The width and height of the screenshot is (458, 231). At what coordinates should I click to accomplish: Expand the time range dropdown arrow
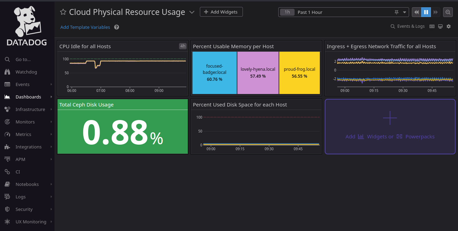pyautogui.click(x=405, y=12)
